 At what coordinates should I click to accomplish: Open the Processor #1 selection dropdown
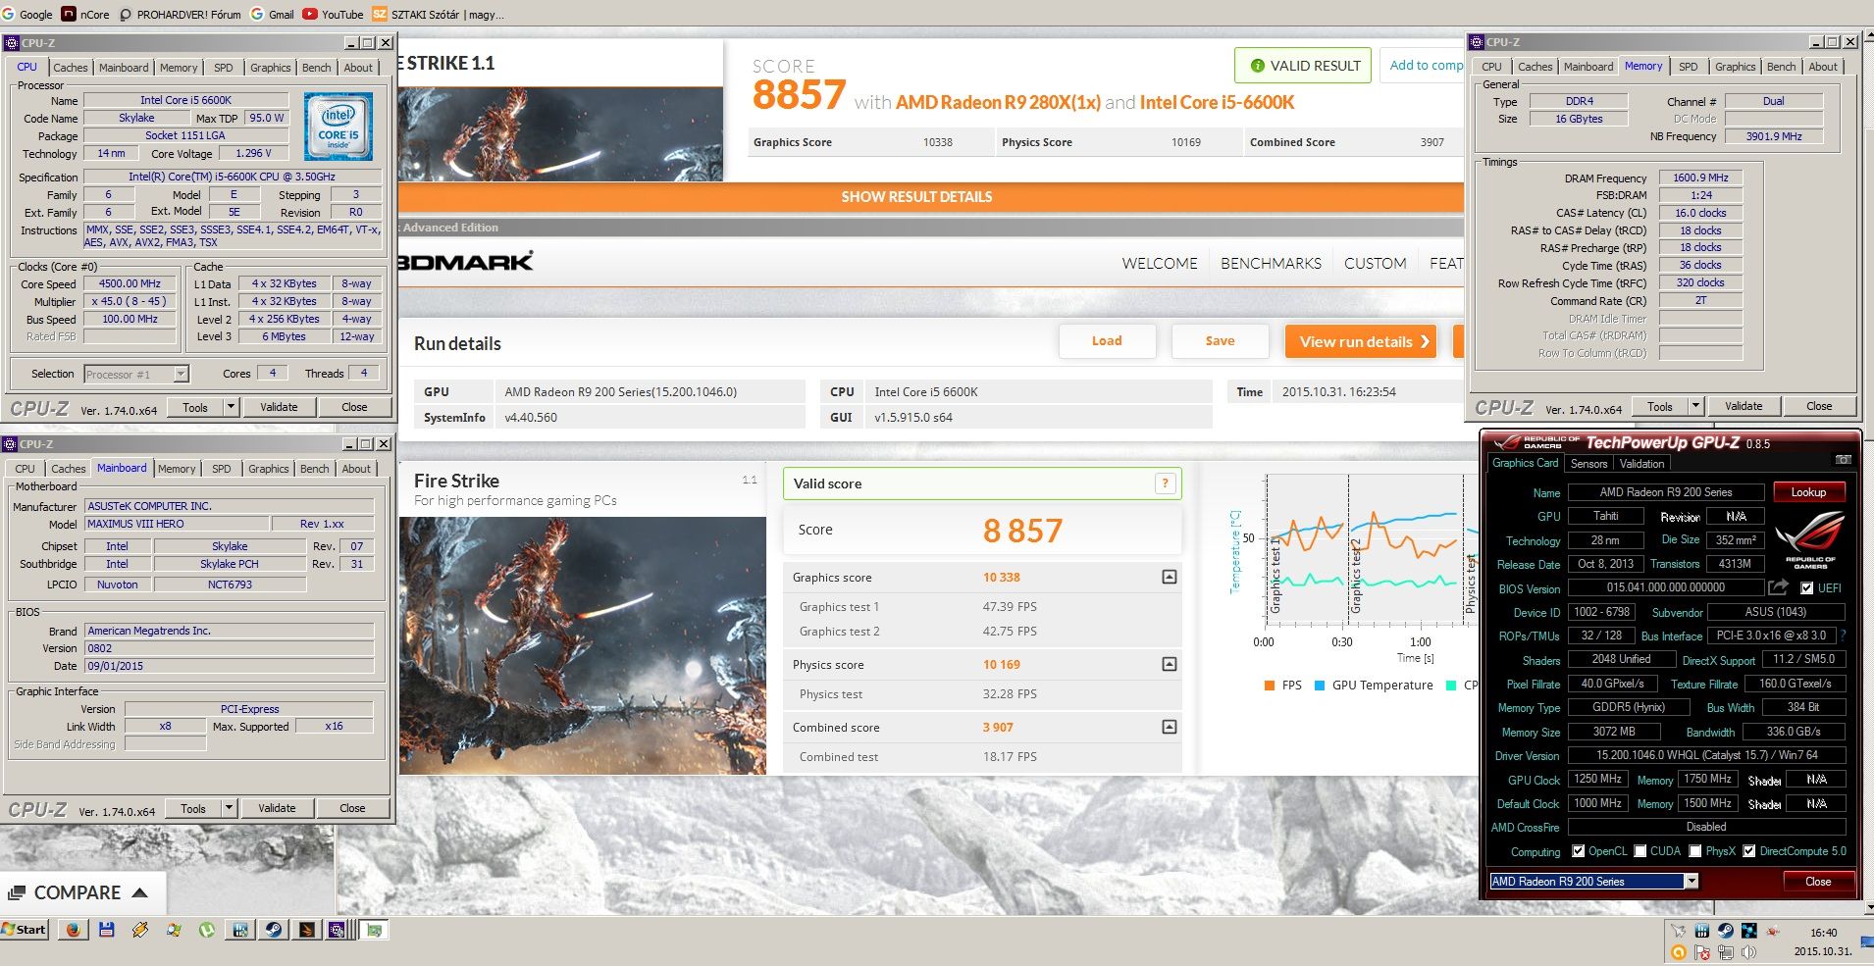click(181, 374)
